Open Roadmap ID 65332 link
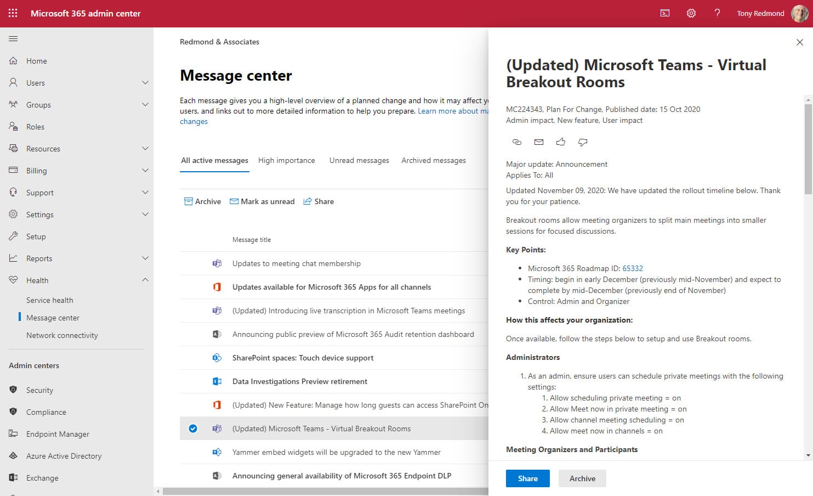This screenshot has height=496, width=813. (633, 268)
